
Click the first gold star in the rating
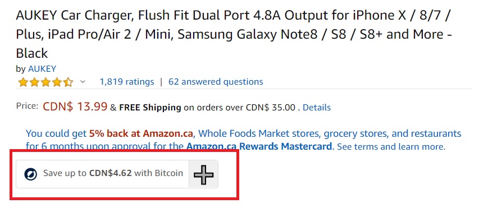tap(22, 82)
